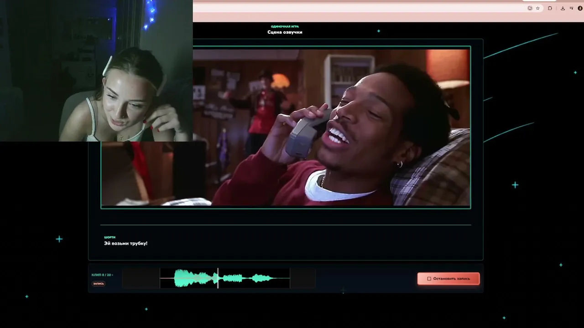Open the browser downloads icon
Viewport: 584px width, 328px height.
pyautogui.click(x=563, y=8)
